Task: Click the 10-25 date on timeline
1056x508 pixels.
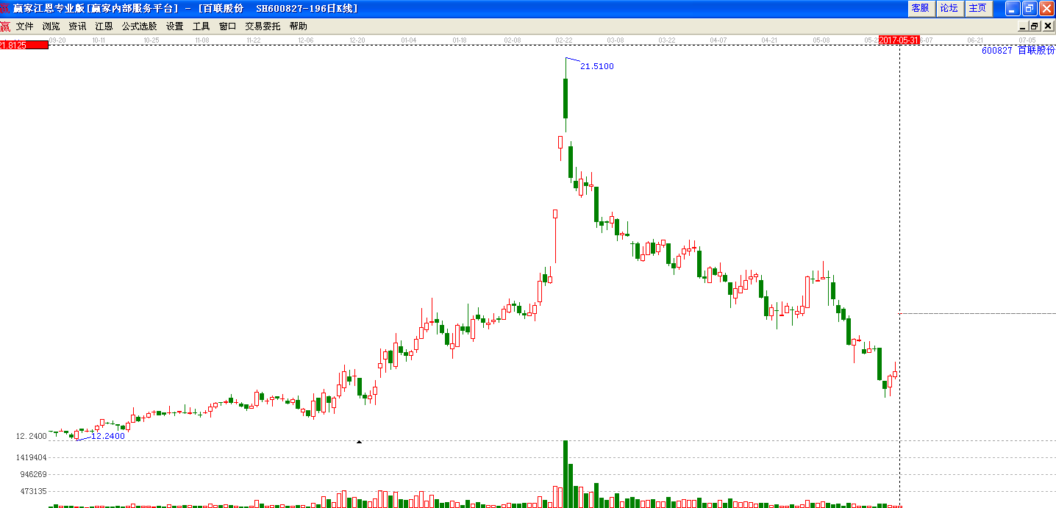Action: [x=151, y=40]
